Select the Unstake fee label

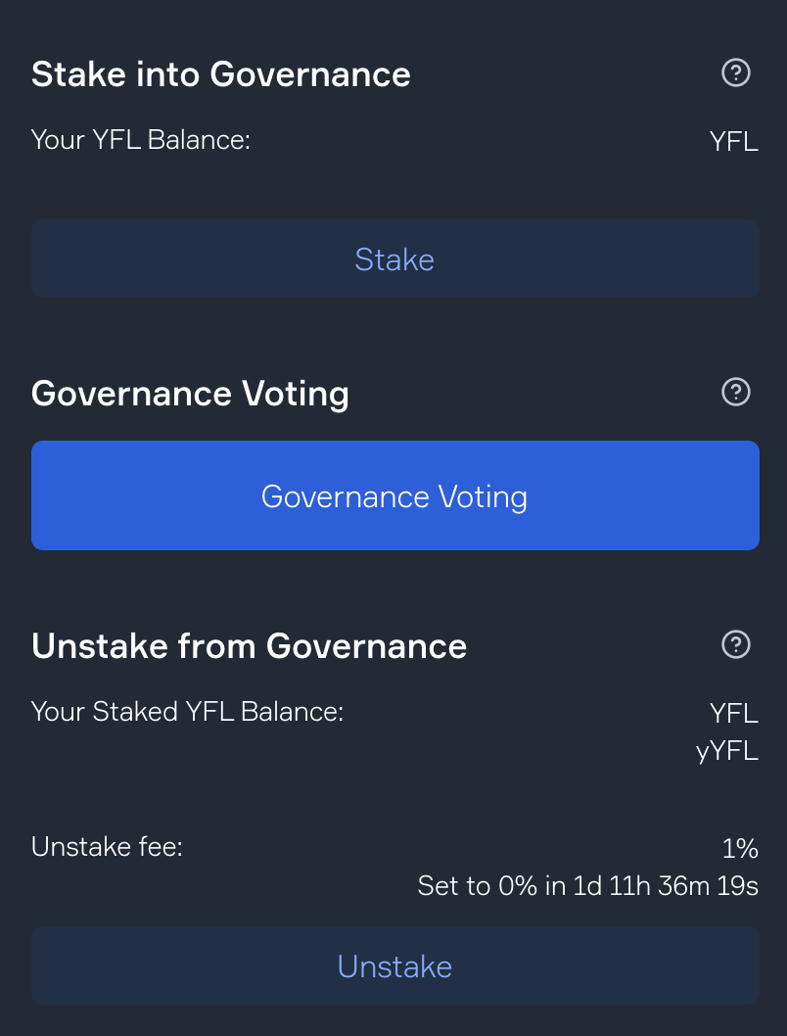coord(107,846)
